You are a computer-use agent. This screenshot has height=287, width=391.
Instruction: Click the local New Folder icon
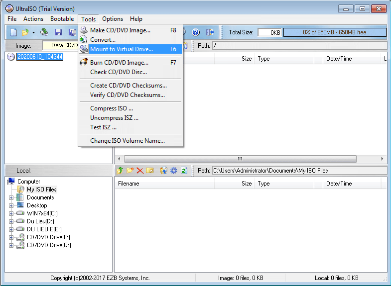(130, 171)
